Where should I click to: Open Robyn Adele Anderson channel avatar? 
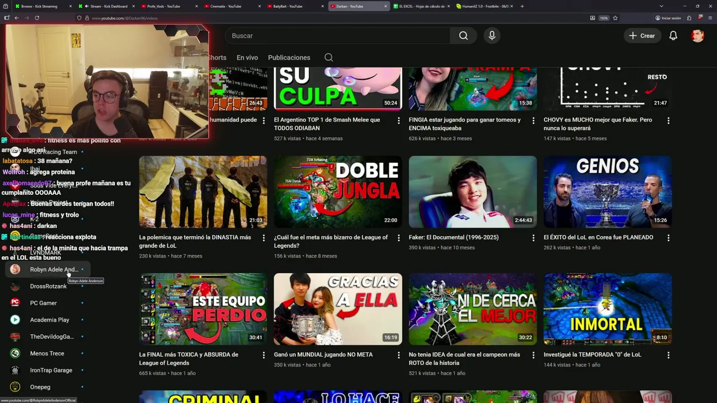15,269
